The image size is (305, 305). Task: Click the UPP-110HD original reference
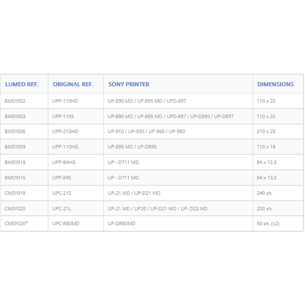(x=65, y=101)
